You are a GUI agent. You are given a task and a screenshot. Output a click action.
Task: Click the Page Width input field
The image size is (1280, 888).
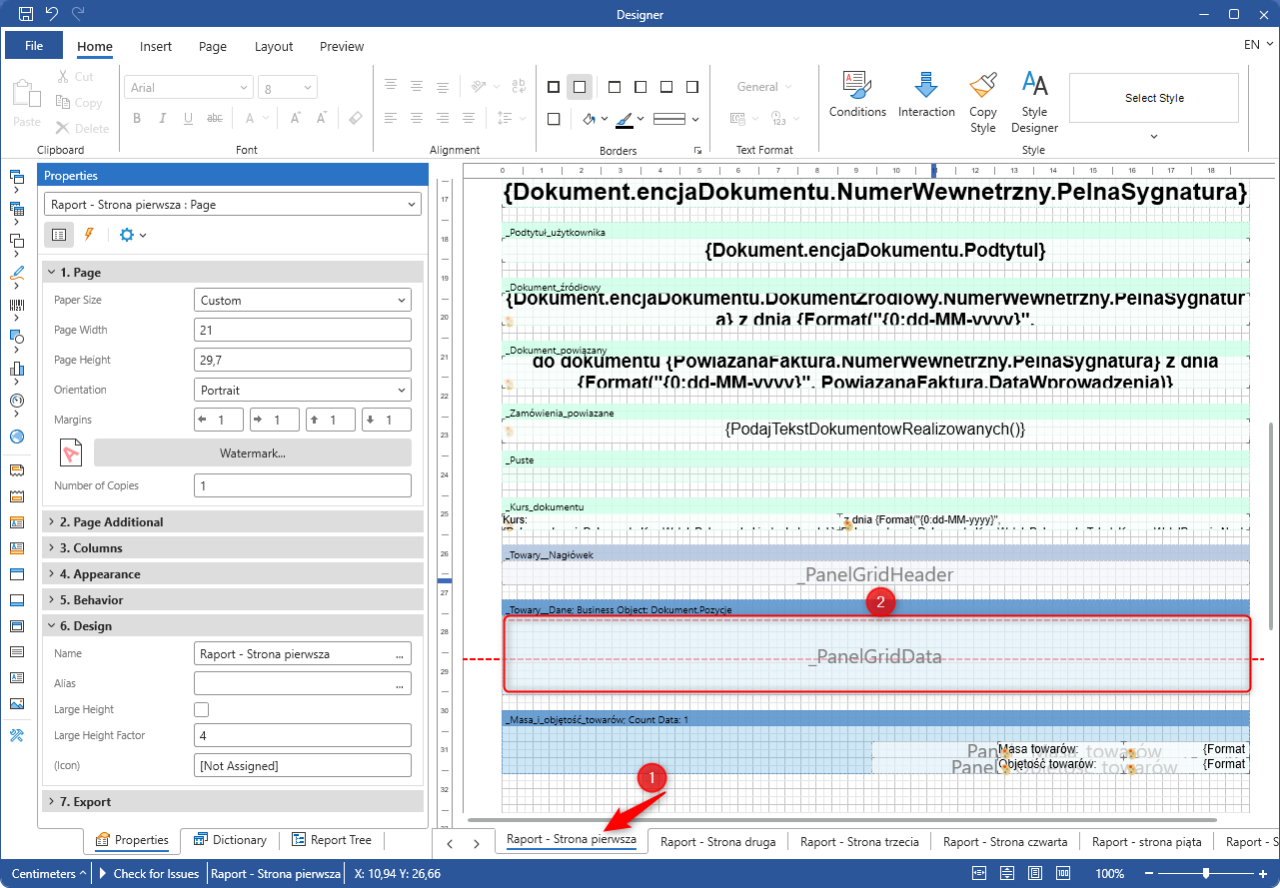pos(302,330)
